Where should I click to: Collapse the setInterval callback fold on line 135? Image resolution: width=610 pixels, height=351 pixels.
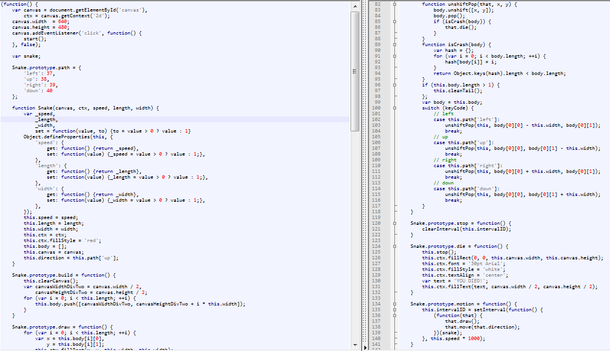point(394,310)
